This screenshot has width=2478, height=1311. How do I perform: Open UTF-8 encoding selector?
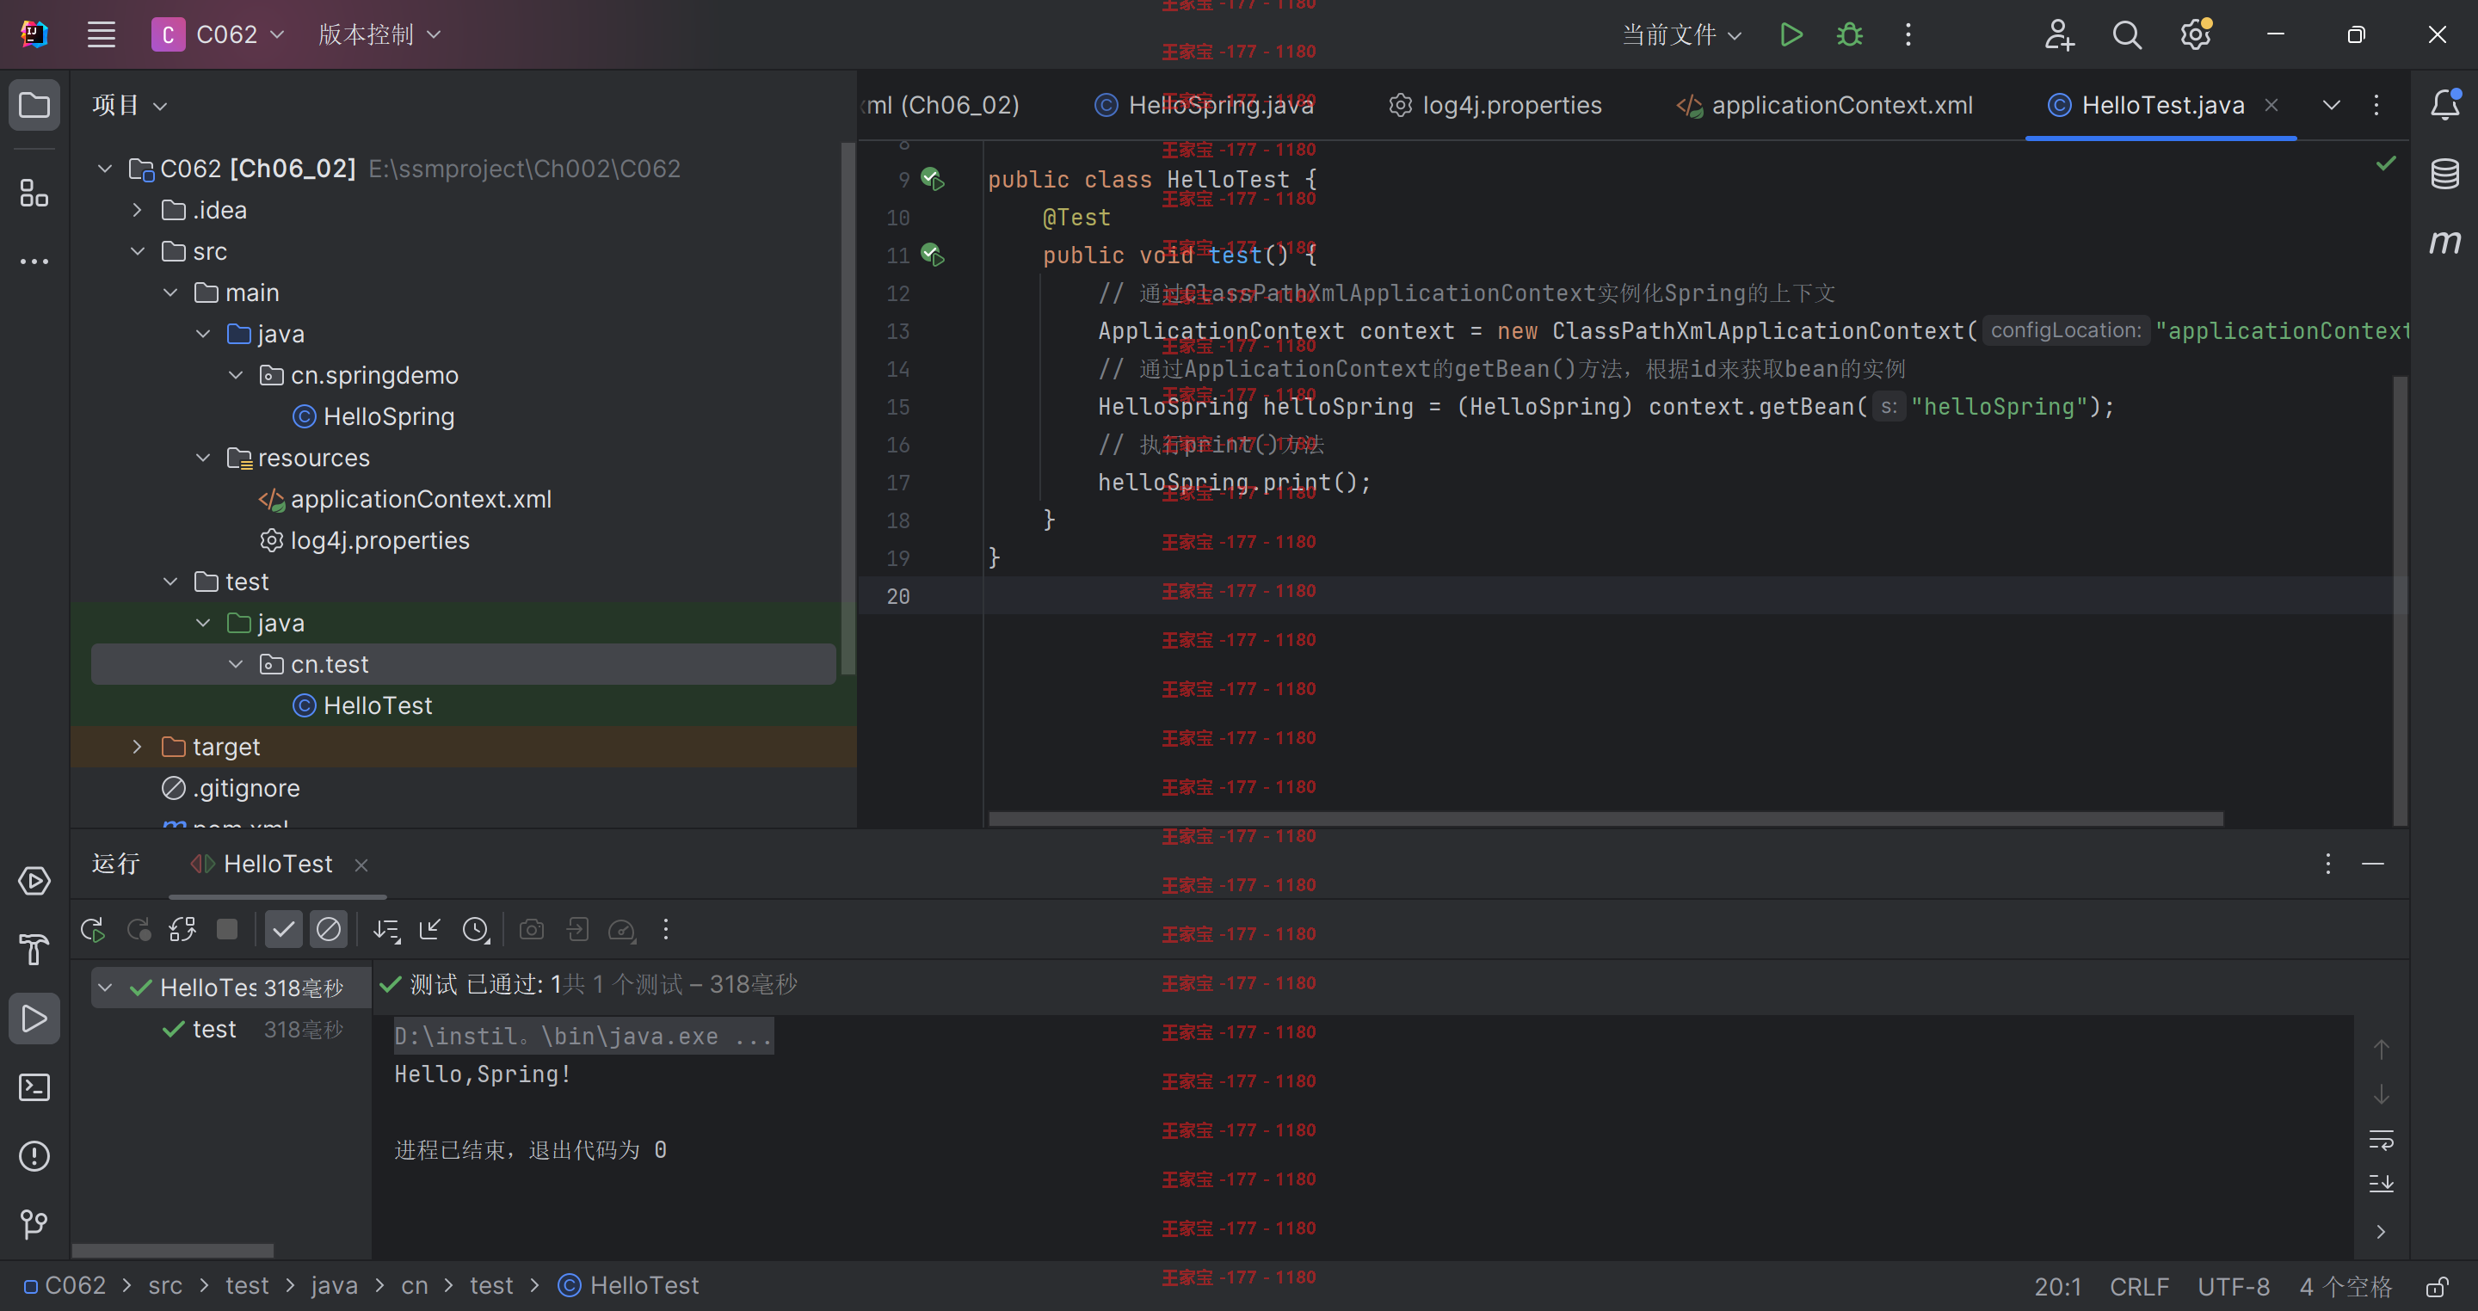2234,1286
